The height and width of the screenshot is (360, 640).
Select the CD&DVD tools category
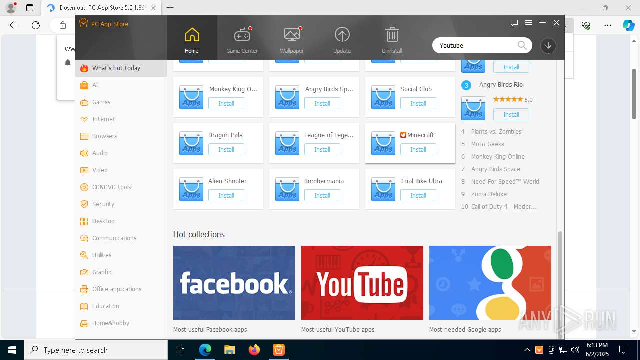pos(121,187)
